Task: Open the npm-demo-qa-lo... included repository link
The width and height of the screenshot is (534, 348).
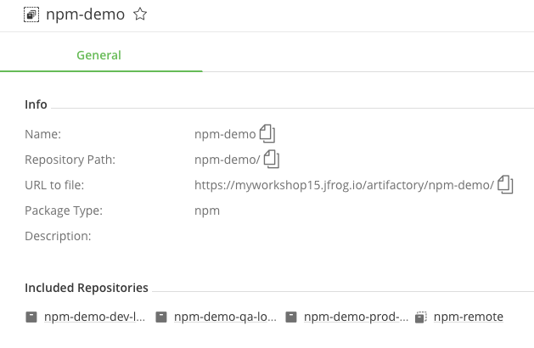Action: (225, 317)
